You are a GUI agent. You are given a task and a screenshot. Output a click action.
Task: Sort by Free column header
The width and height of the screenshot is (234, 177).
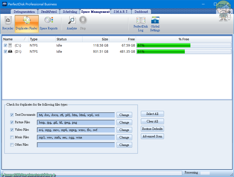point(122,39)
